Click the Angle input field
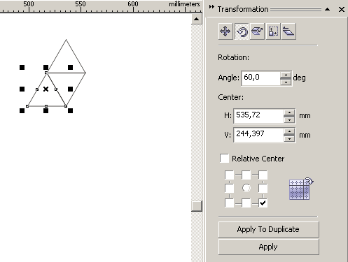 (261, 78)
